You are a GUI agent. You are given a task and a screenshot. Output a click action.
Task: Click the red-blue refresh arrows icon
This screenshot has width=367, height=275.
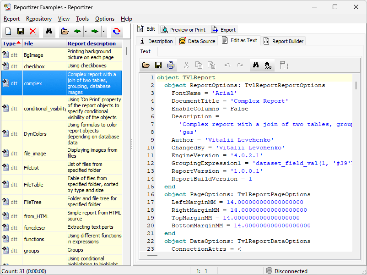117,31
